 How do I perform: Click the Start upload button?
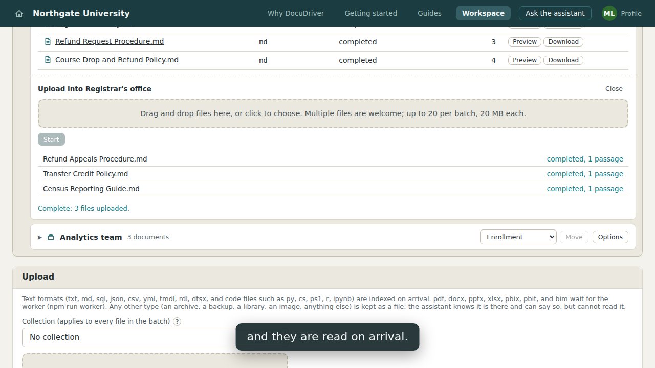point(51,140)
